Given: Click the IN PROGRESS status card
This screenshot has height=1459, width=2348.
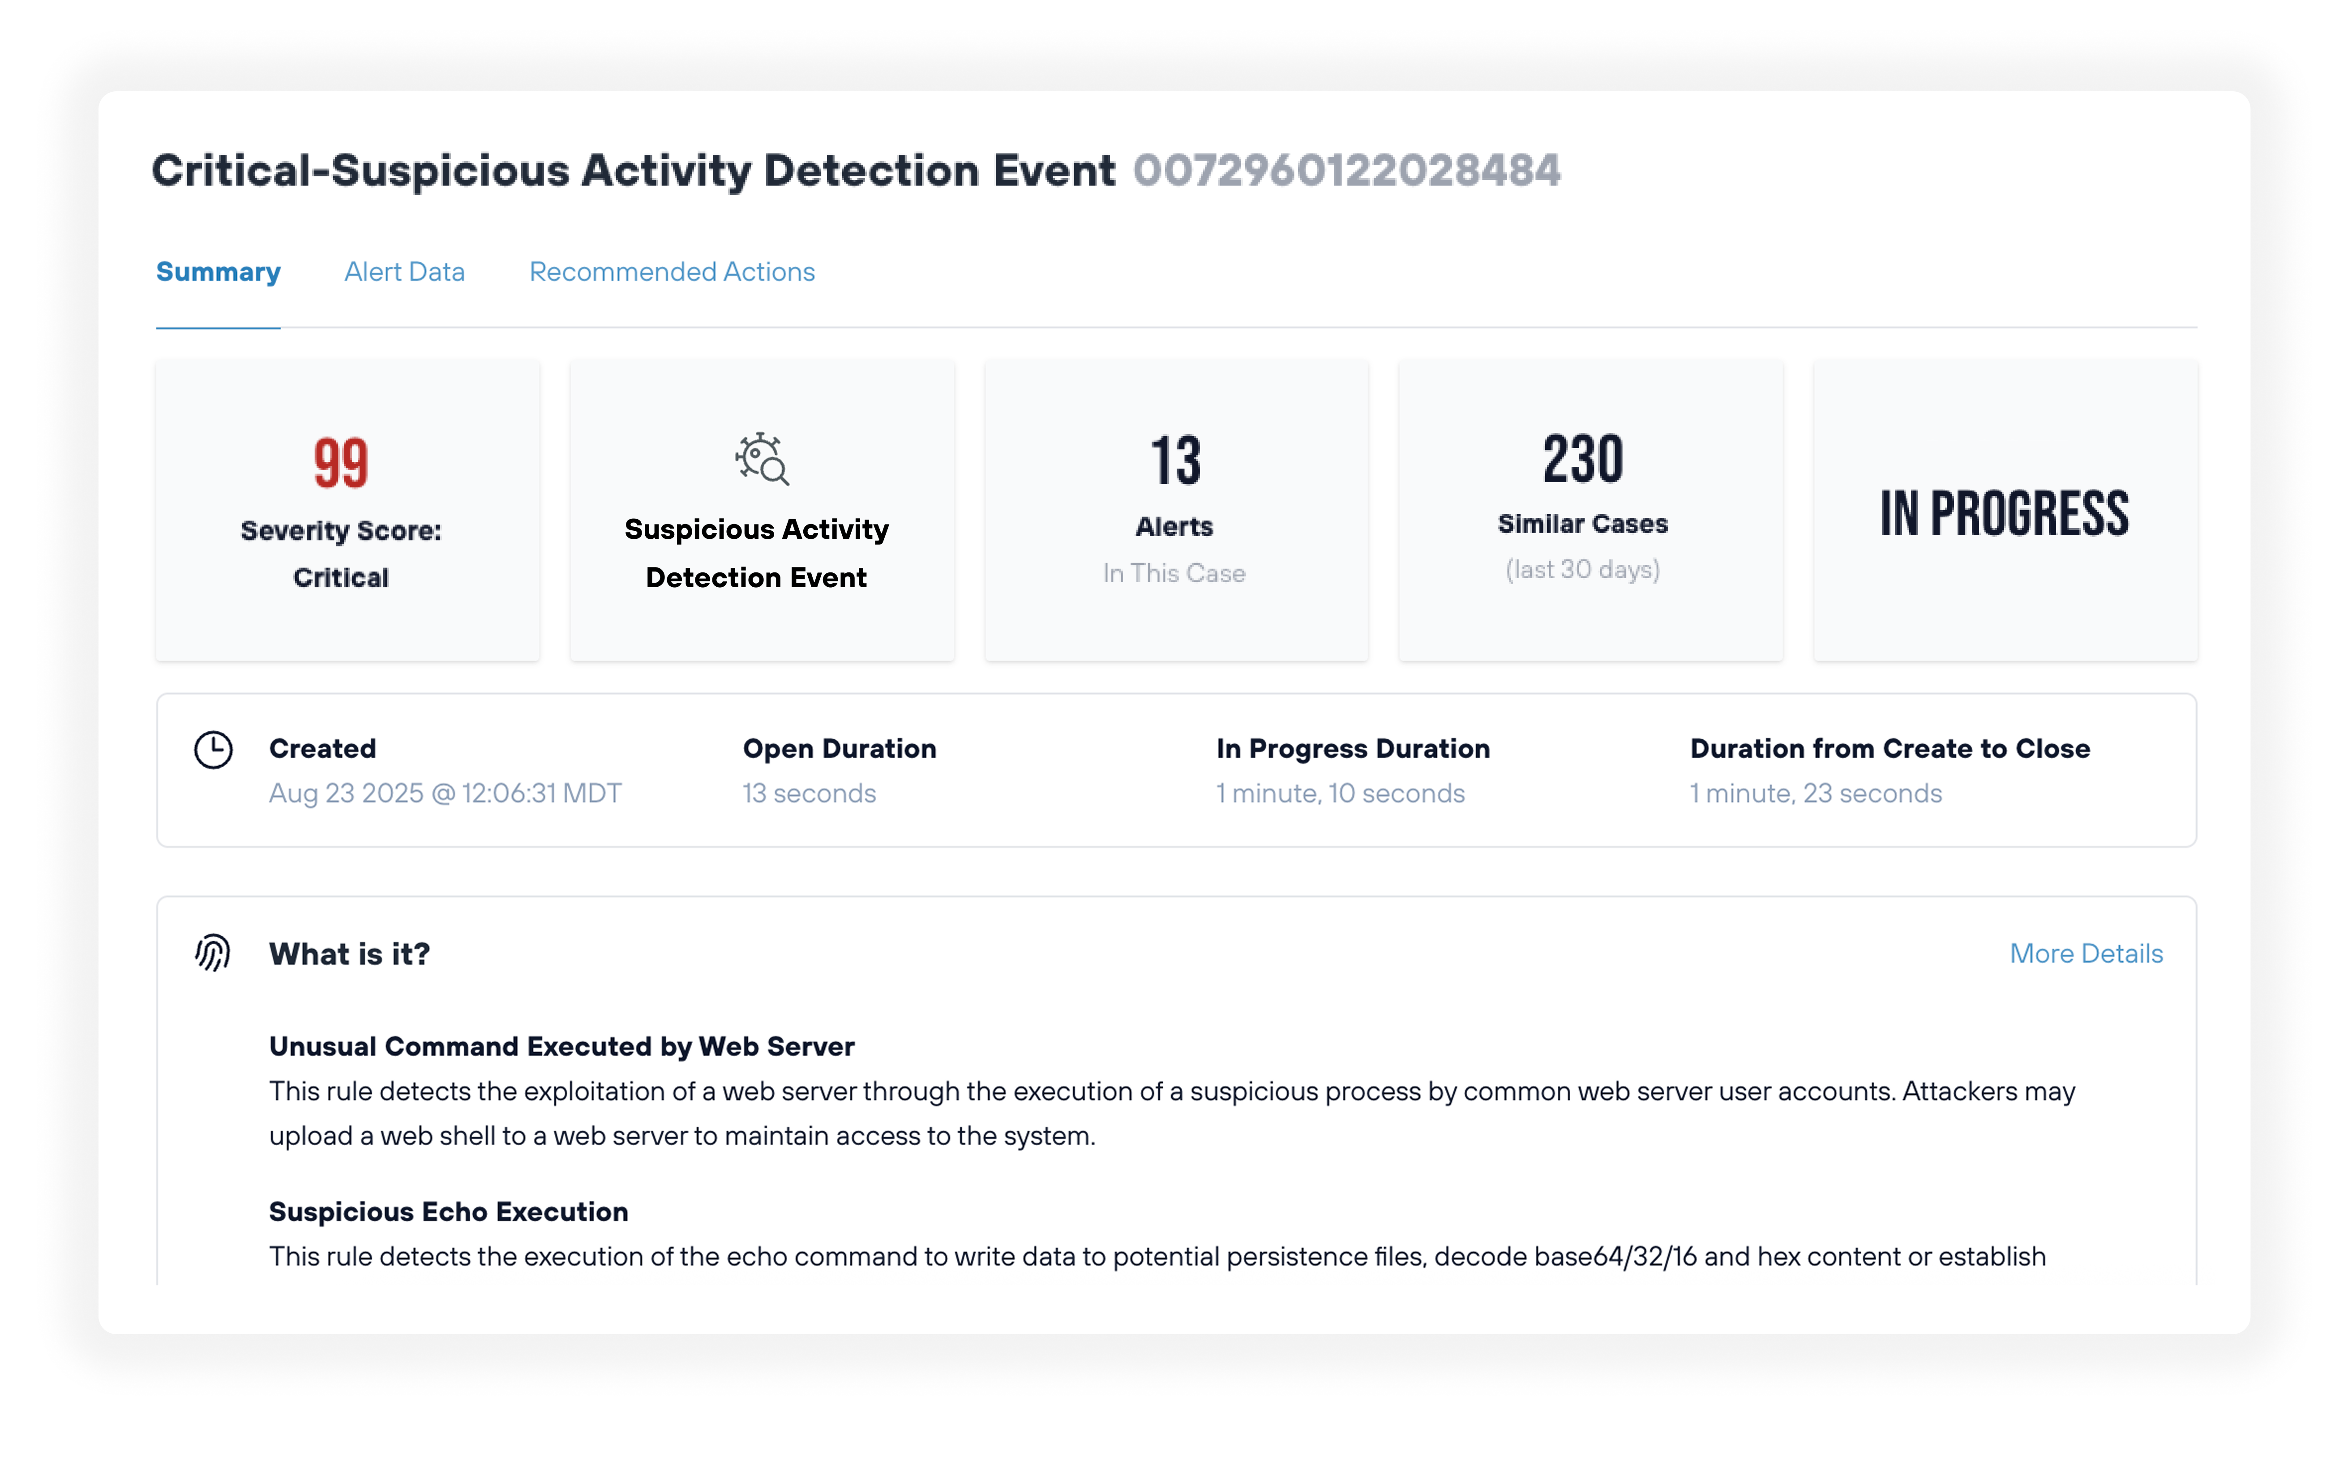Looking at the screenshot, I should 2004,512.
